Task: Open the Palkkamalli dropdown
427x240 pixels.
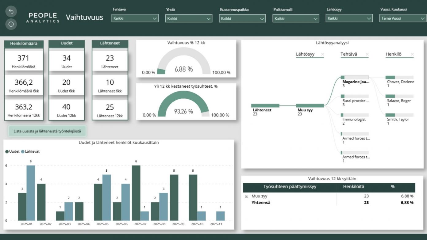Action: click(x=295, y=18)
